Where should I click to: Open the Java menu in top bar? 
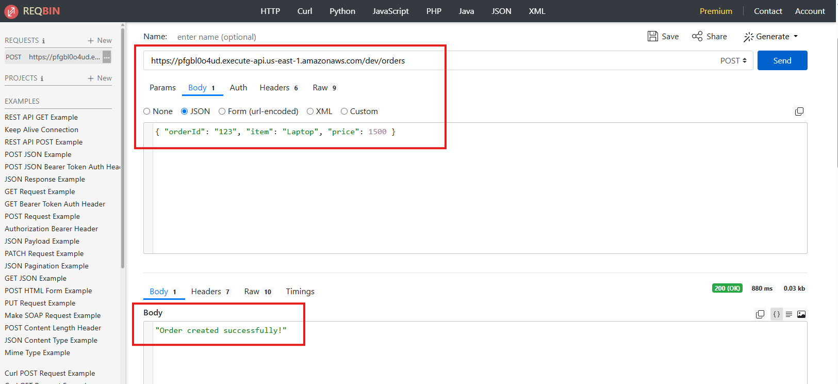(x=467, y=11)
